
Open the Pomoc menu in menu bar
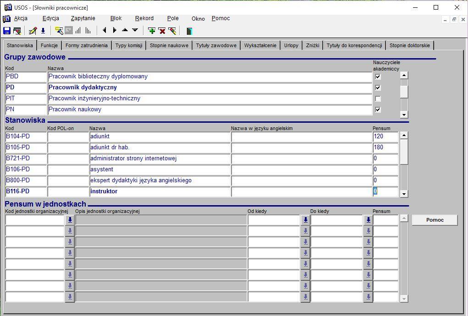tap(220, 18)
